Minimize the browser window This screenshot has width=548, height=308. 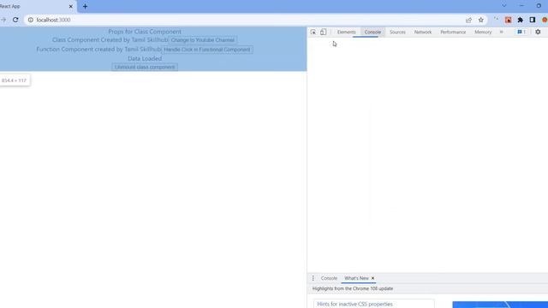coord(521,6)
